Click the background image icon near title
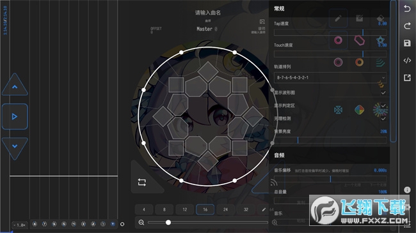This screenshot has height=233, width=416. [x=262, y=22]
